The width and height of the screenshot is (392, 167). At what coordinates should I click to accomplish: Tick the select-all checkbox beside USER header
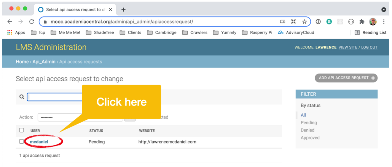point(21,130)
